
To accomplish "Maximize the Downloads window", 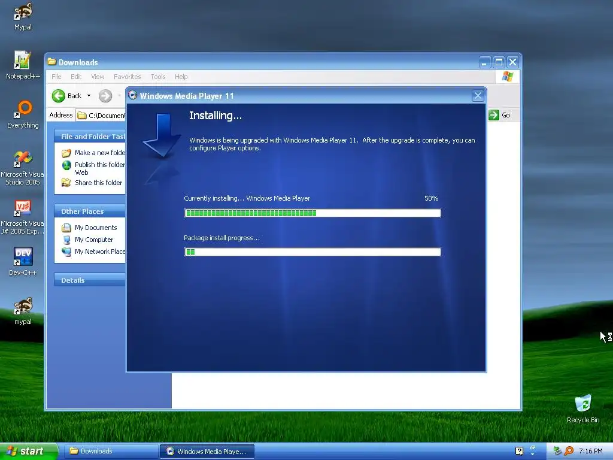I will coord(499,62).
